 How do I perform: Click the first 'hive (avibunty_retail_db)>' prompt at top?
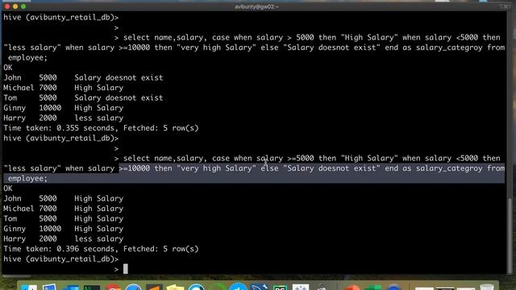coord(61,18)
